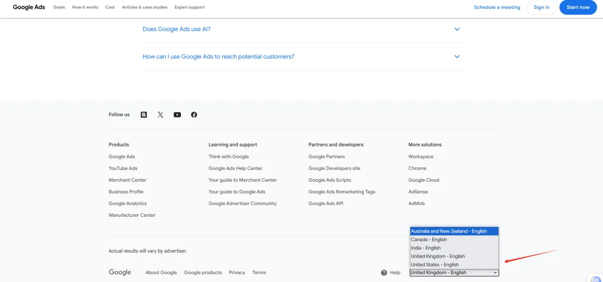
Task: Open AdSense footer link
Action: tap(418, 192)
